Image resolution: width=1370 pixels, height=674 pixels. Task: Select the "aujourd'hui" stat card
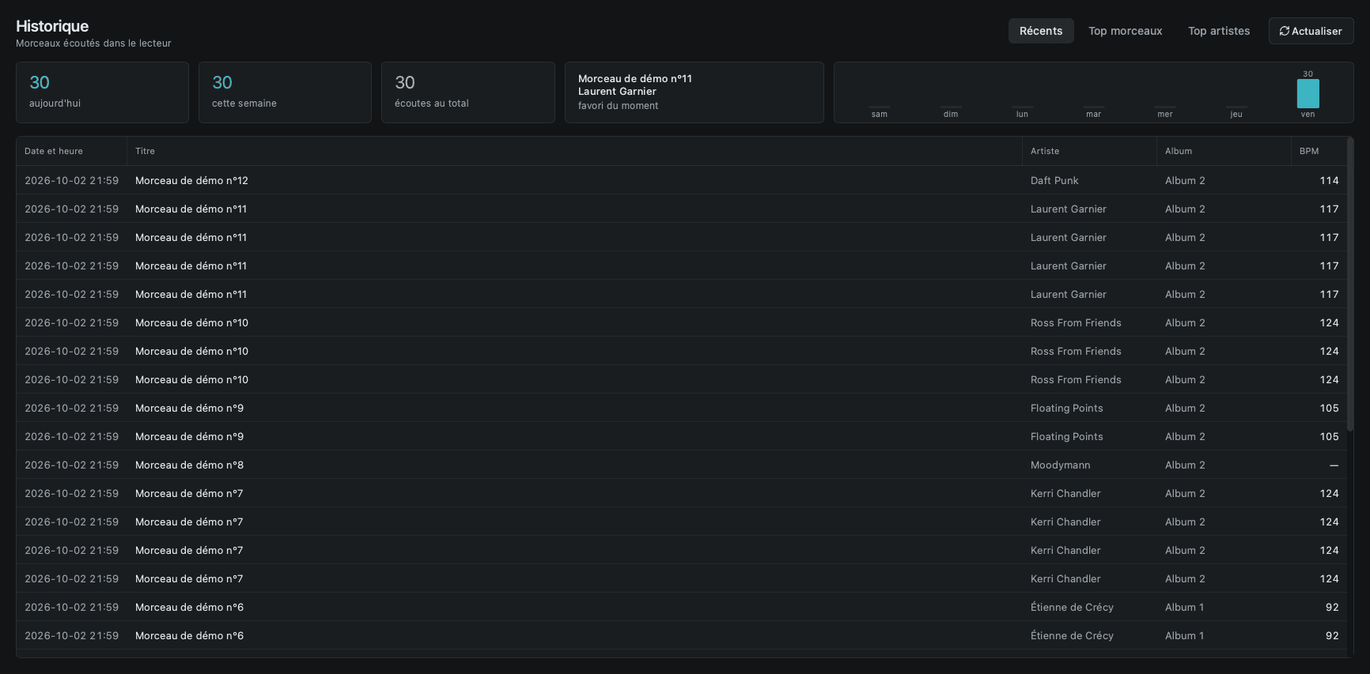tap(102, 92)
